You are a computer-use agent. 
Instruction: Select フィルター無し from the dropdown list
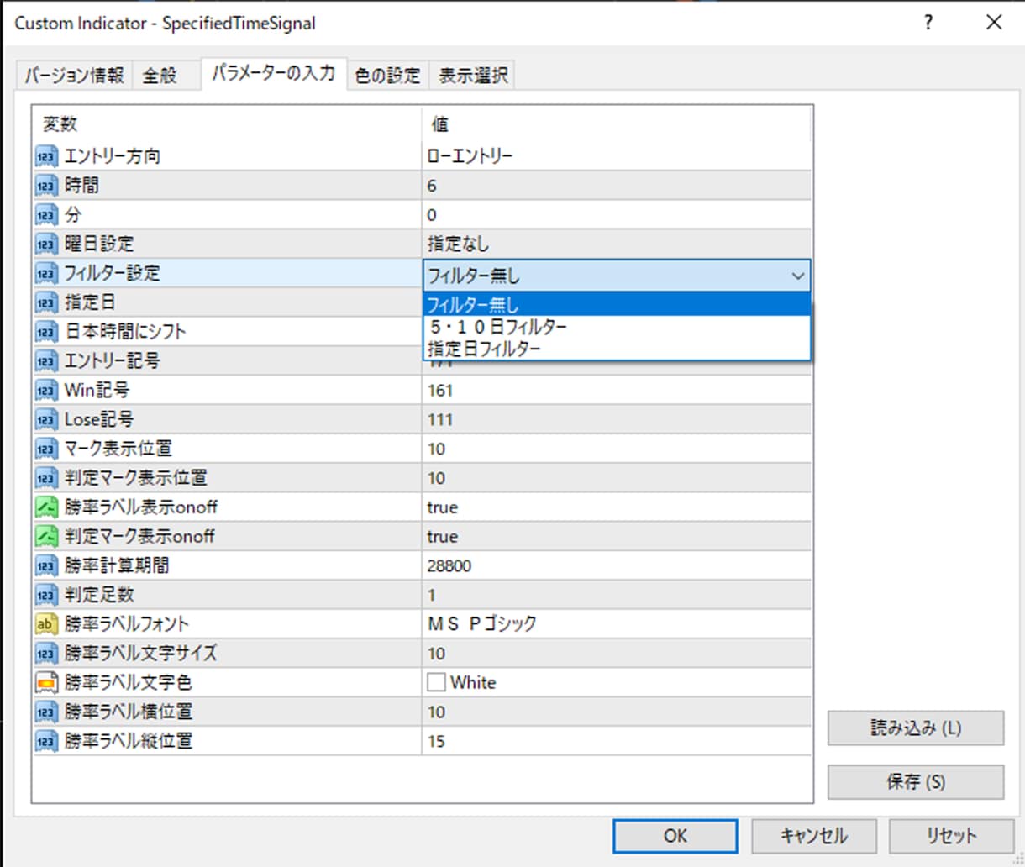(x=617, y=304)
